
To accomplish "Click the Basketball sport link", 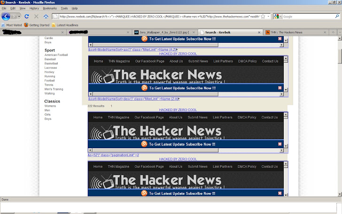I will coord(51,63).
